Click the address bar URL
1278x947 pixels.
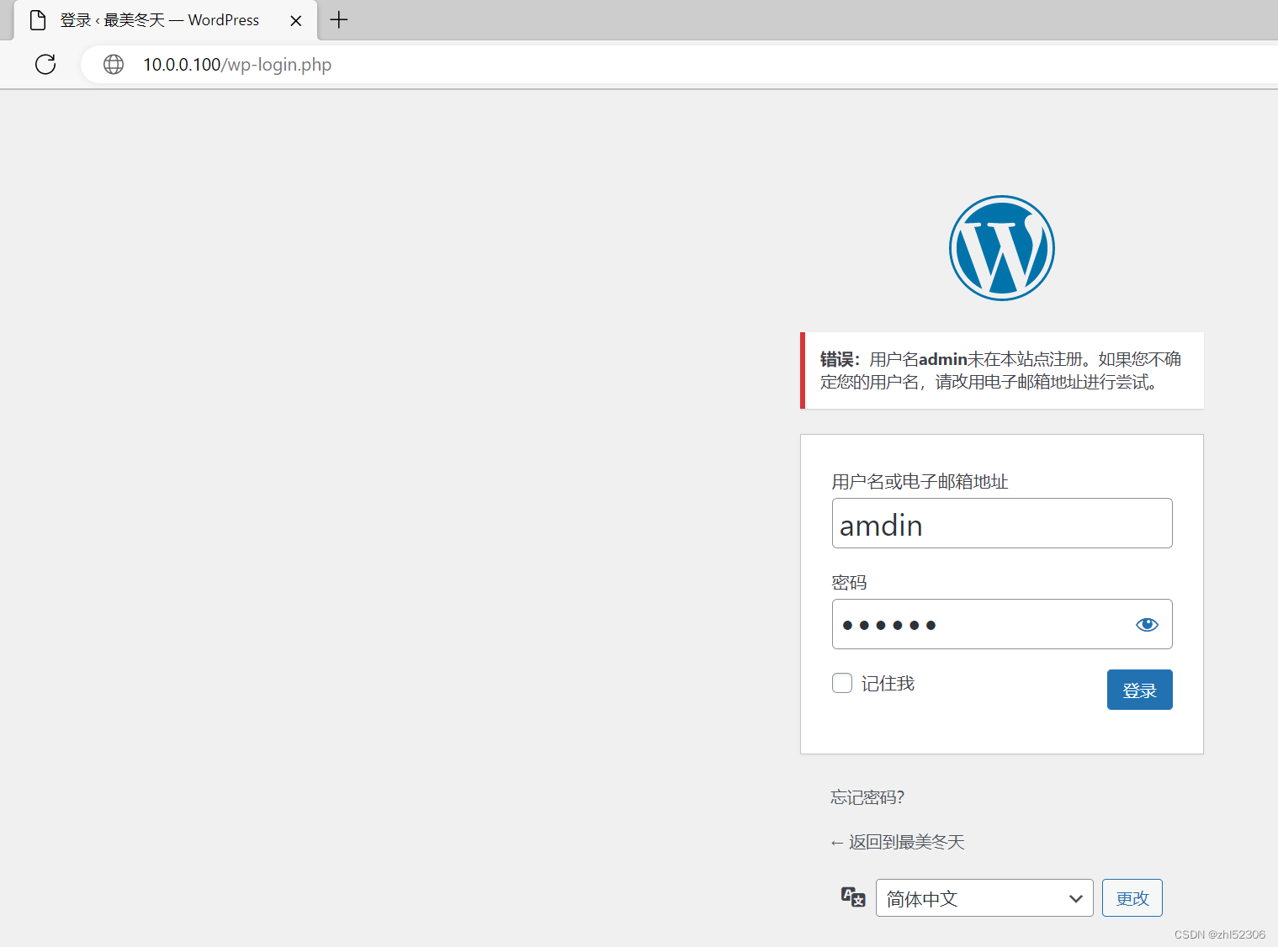[x=237, y=65]
